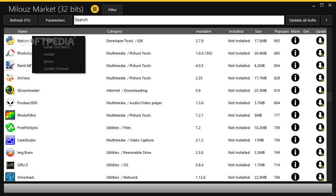Focus the Search input field
Screen dimensions: 336x196
[179, 20]
